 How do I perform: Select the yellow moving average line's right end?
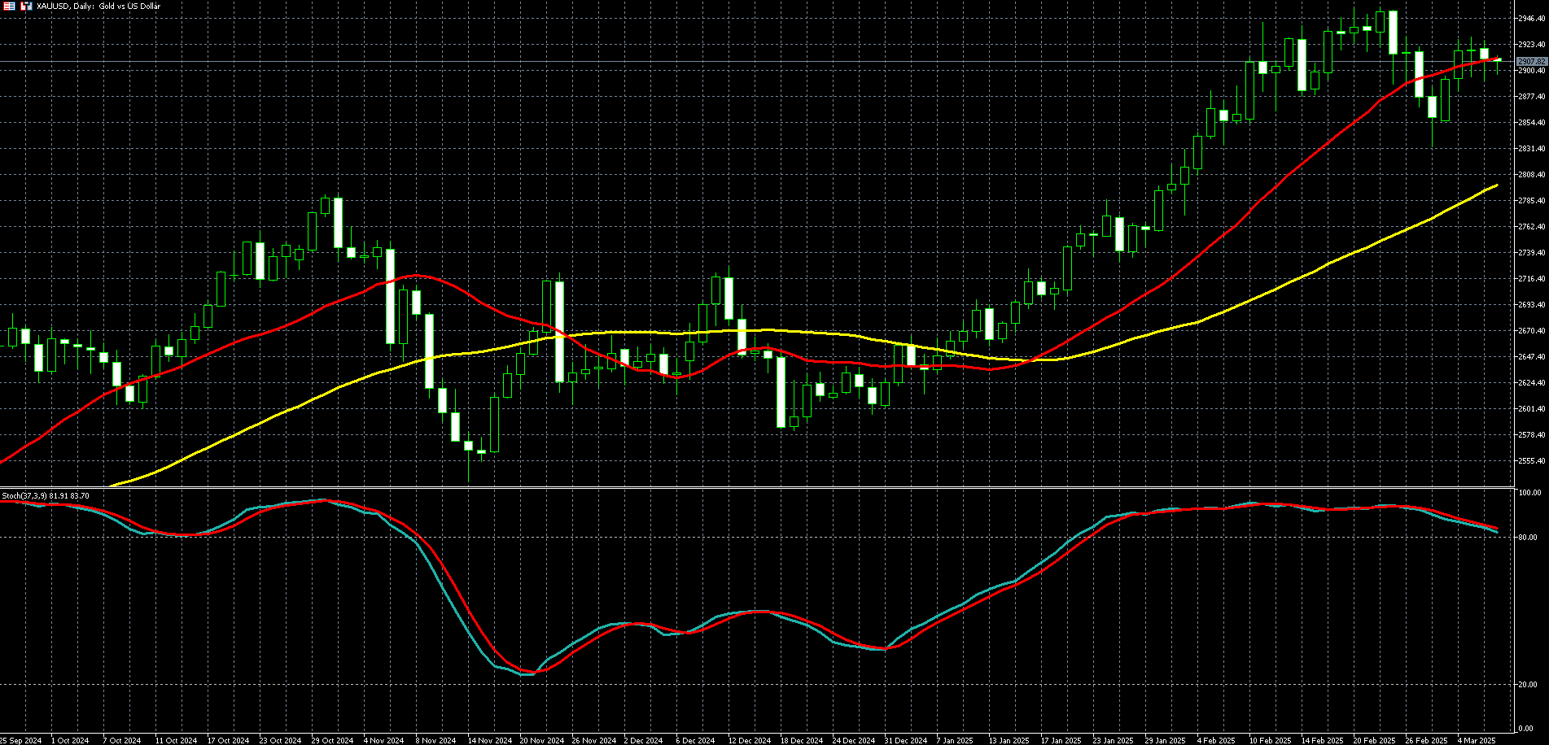[1495, 186]
